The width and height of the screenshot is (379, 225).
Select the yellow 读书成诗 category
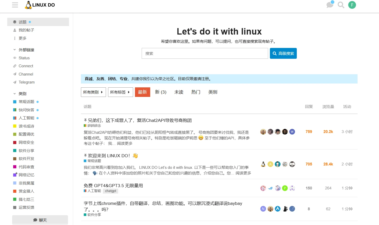point(26,126)
